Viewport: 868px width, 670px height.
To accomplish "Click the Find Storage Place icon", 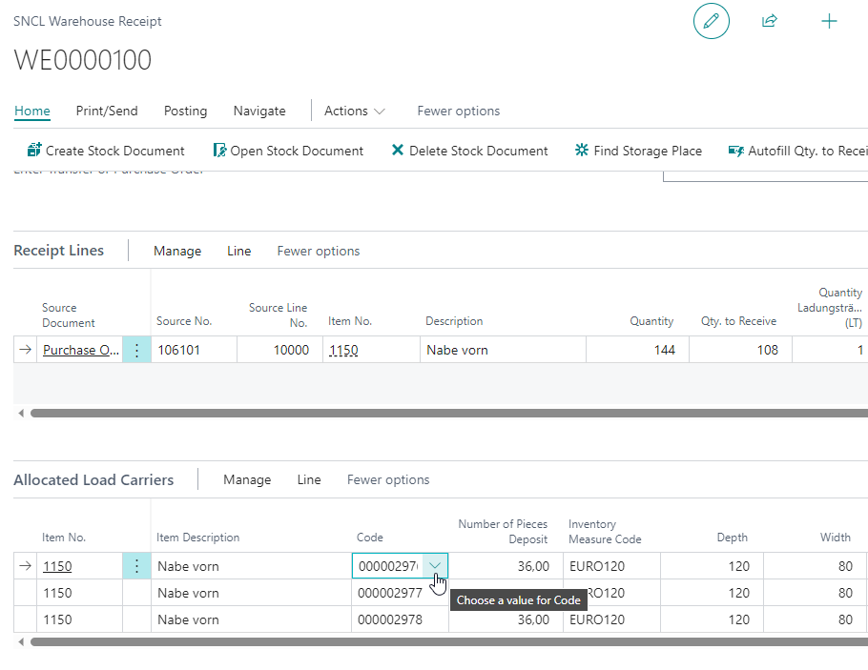I will click(x=582, y=151).
